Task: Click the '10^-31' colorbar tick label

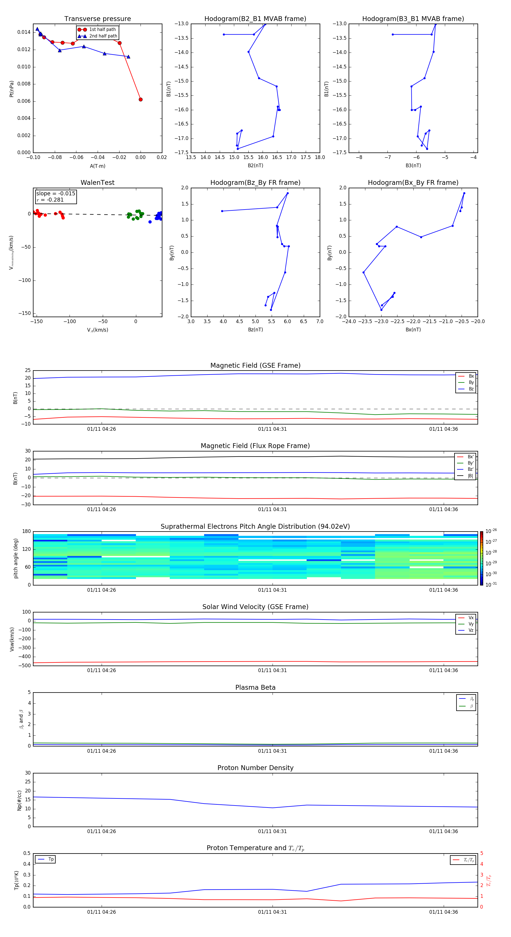Action: (491, 585)
